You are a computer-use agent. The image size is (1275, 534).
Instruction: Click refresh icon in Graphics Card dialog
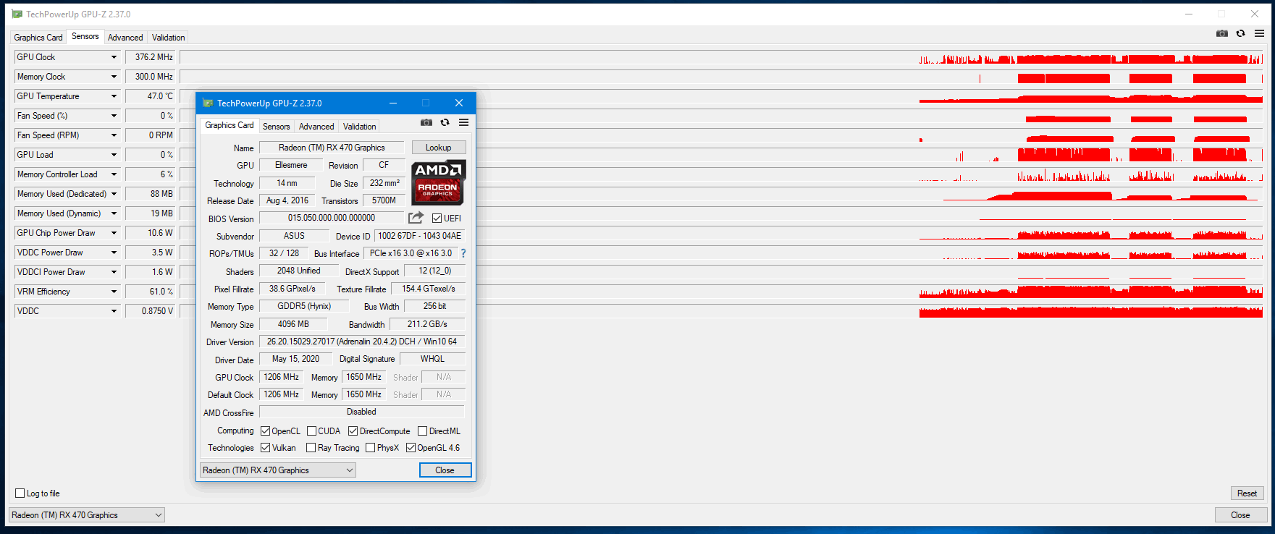[x=445, y=122]
